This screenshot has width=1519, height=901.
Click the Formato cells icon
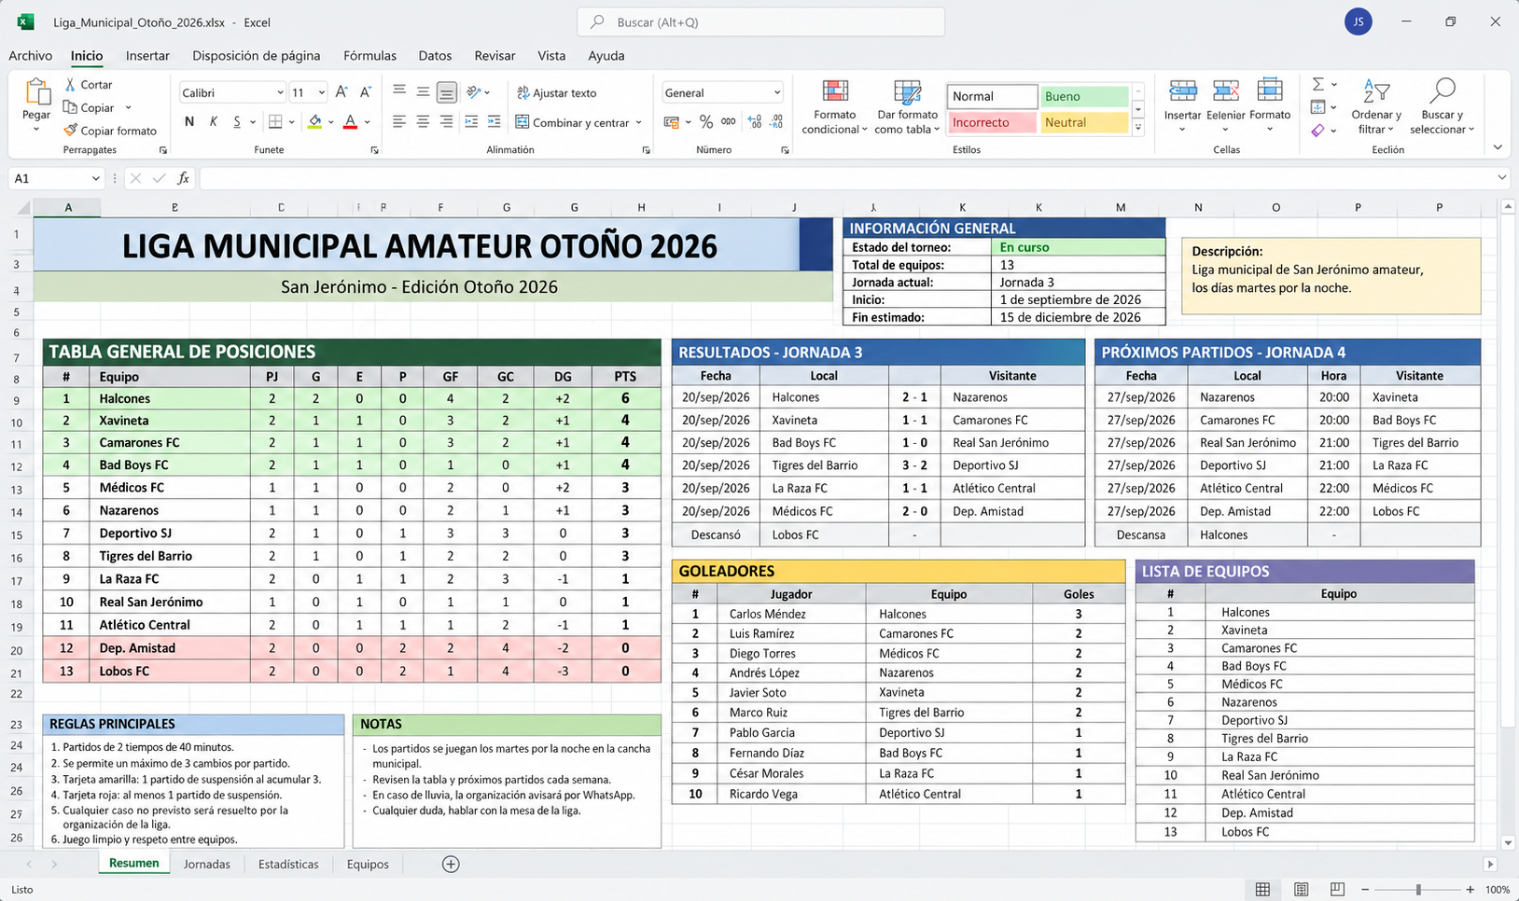[x=1270, y=90]
